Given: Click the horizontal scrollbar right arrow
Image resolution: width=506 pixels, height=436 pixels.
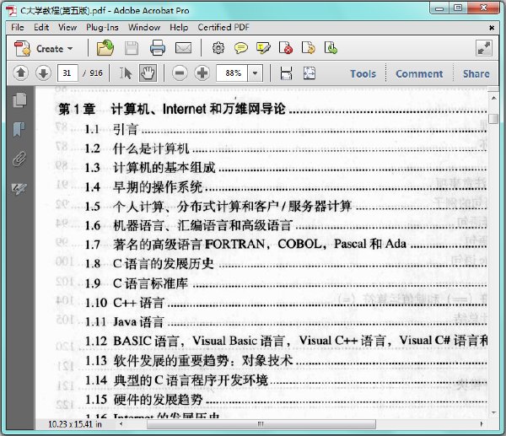Looking at the screenshot, I should pos(482,423).
